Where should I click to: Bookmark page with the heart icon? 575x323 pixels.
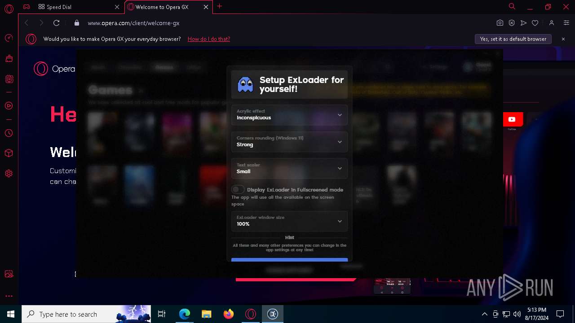click(535, 23)
